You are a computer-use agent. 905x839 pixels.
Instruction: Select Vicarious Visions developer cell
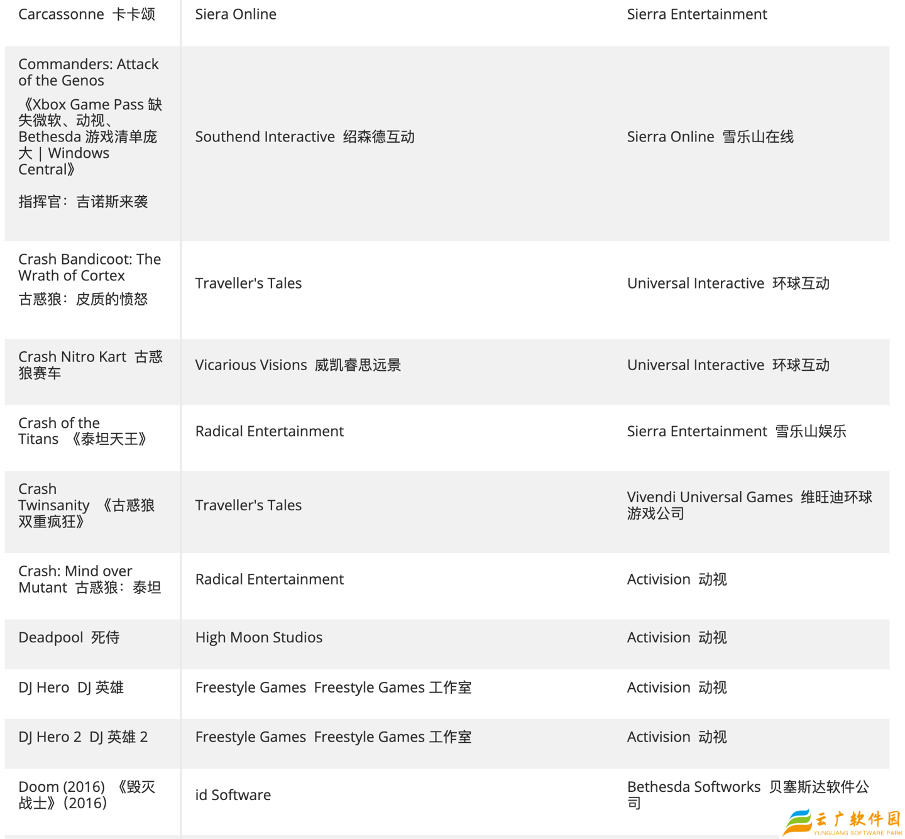298,365
